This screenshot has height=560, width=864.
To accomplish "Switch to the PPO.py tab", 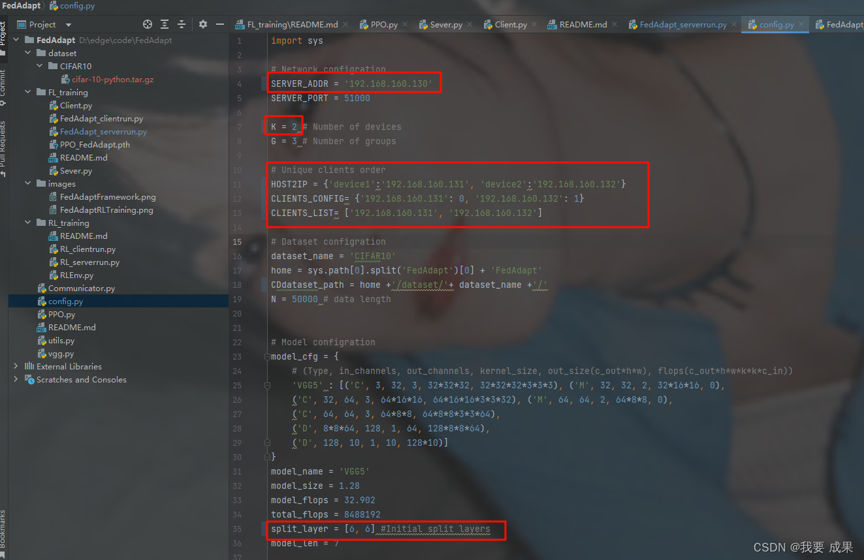I will coord(383,25).
